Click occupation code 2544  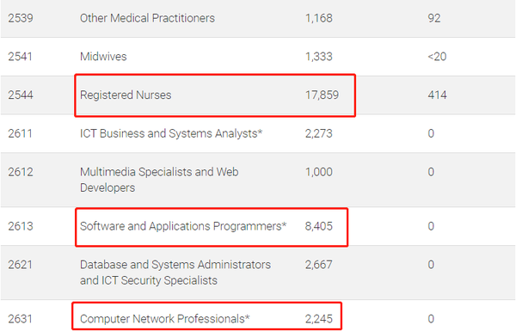[x=21, y=95]
